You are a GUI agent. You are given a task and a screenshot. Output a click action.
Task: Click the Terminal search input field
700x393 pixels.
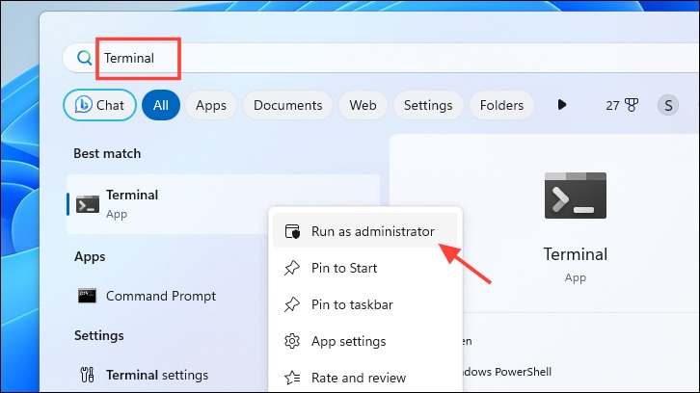[x=380, y=58]
